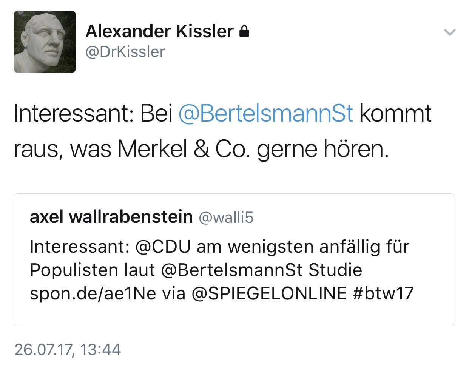The height and width of the screenshot is (375, 469).
Task: Click the @CDU mention in quoted tweet
Action: point(163,247)
